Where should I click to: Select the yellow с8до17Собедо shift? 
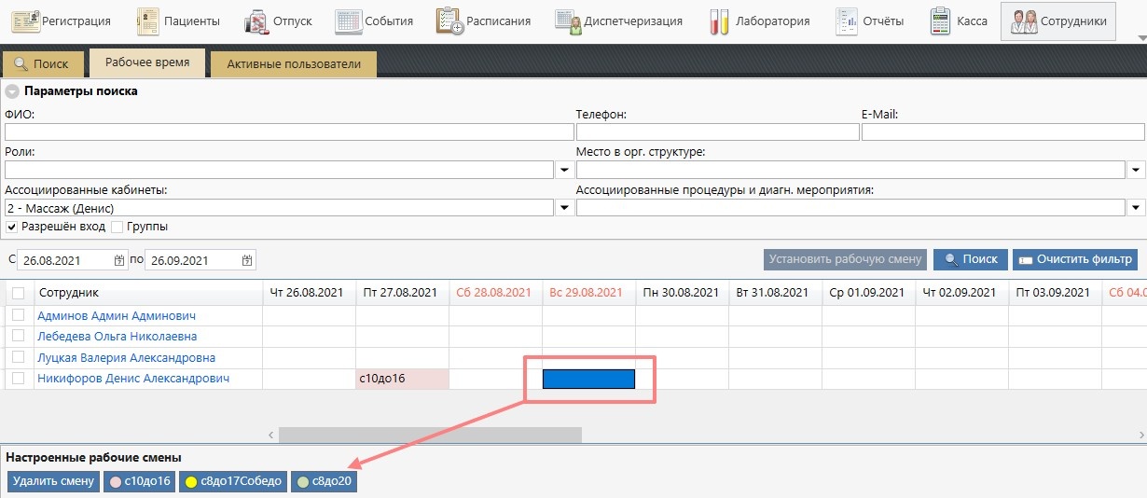[x=233, y=481]
